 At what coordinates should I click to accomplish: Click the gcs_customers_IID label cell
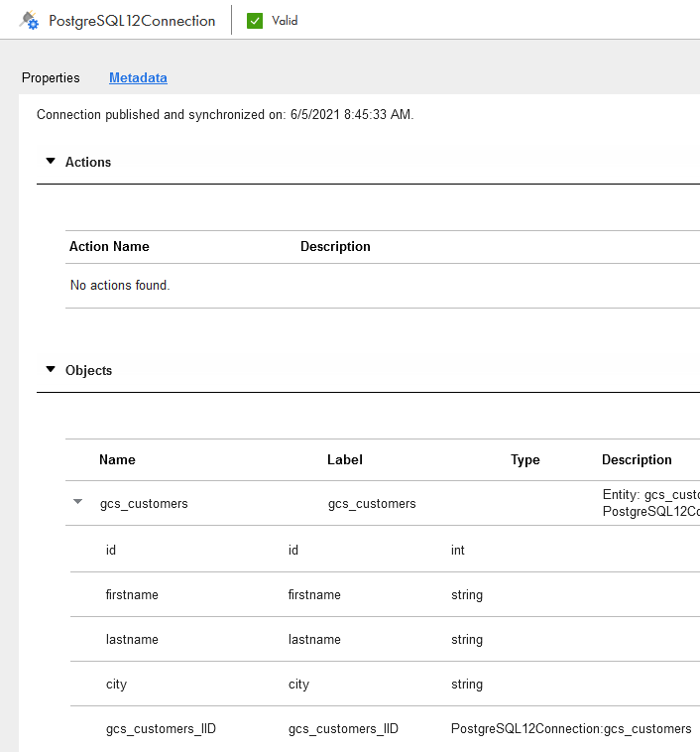pyautogui.click(x=343, y=729)
